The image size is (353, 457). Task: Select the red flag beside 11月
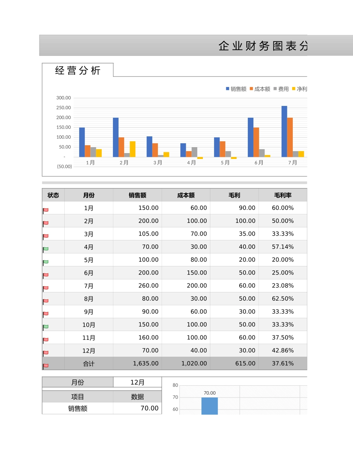click(46, 338)
